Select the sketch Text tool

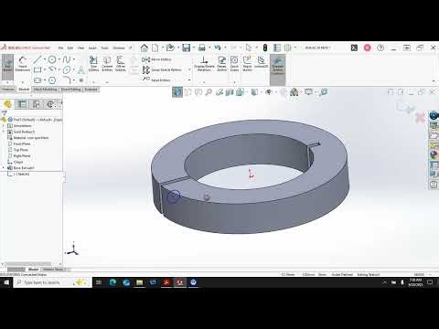[x=80, y=70]
